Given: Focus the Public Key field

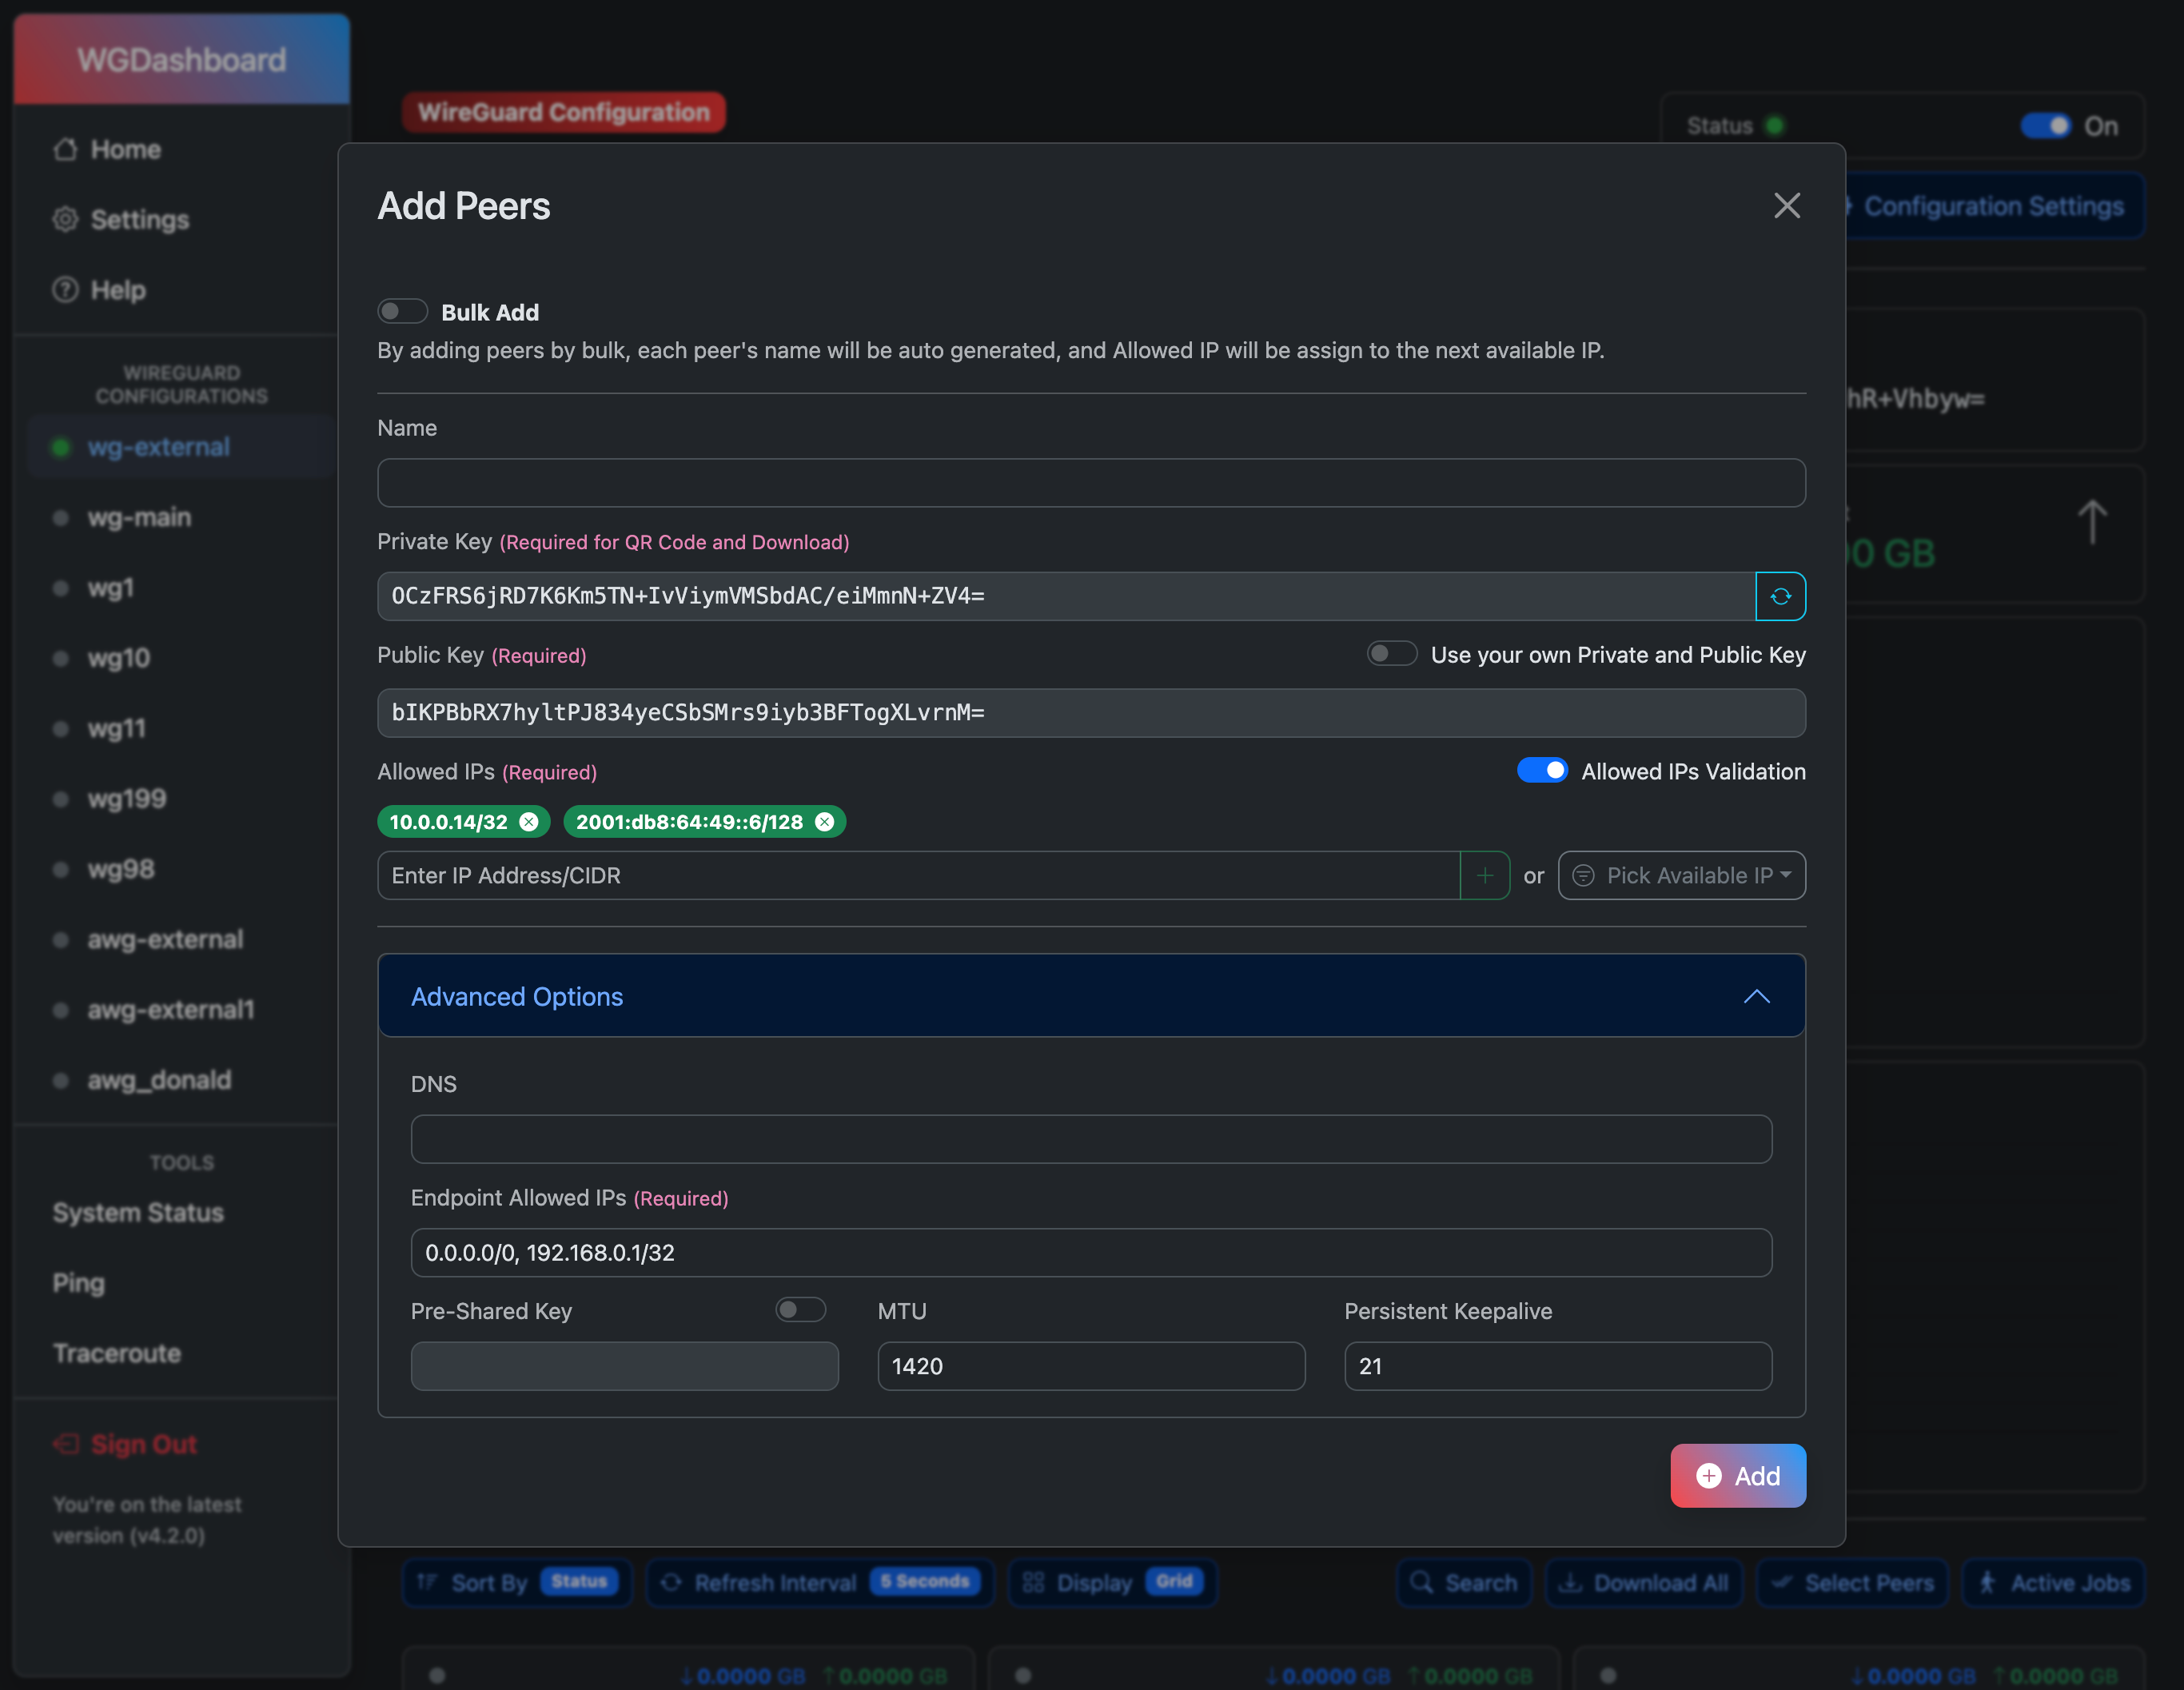Looking at the screenshot, I should tap(1091, 713).
